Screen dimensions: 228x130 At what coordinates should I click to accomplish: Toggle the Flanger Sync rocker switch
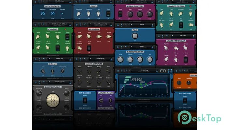click(x=89, y=48)
